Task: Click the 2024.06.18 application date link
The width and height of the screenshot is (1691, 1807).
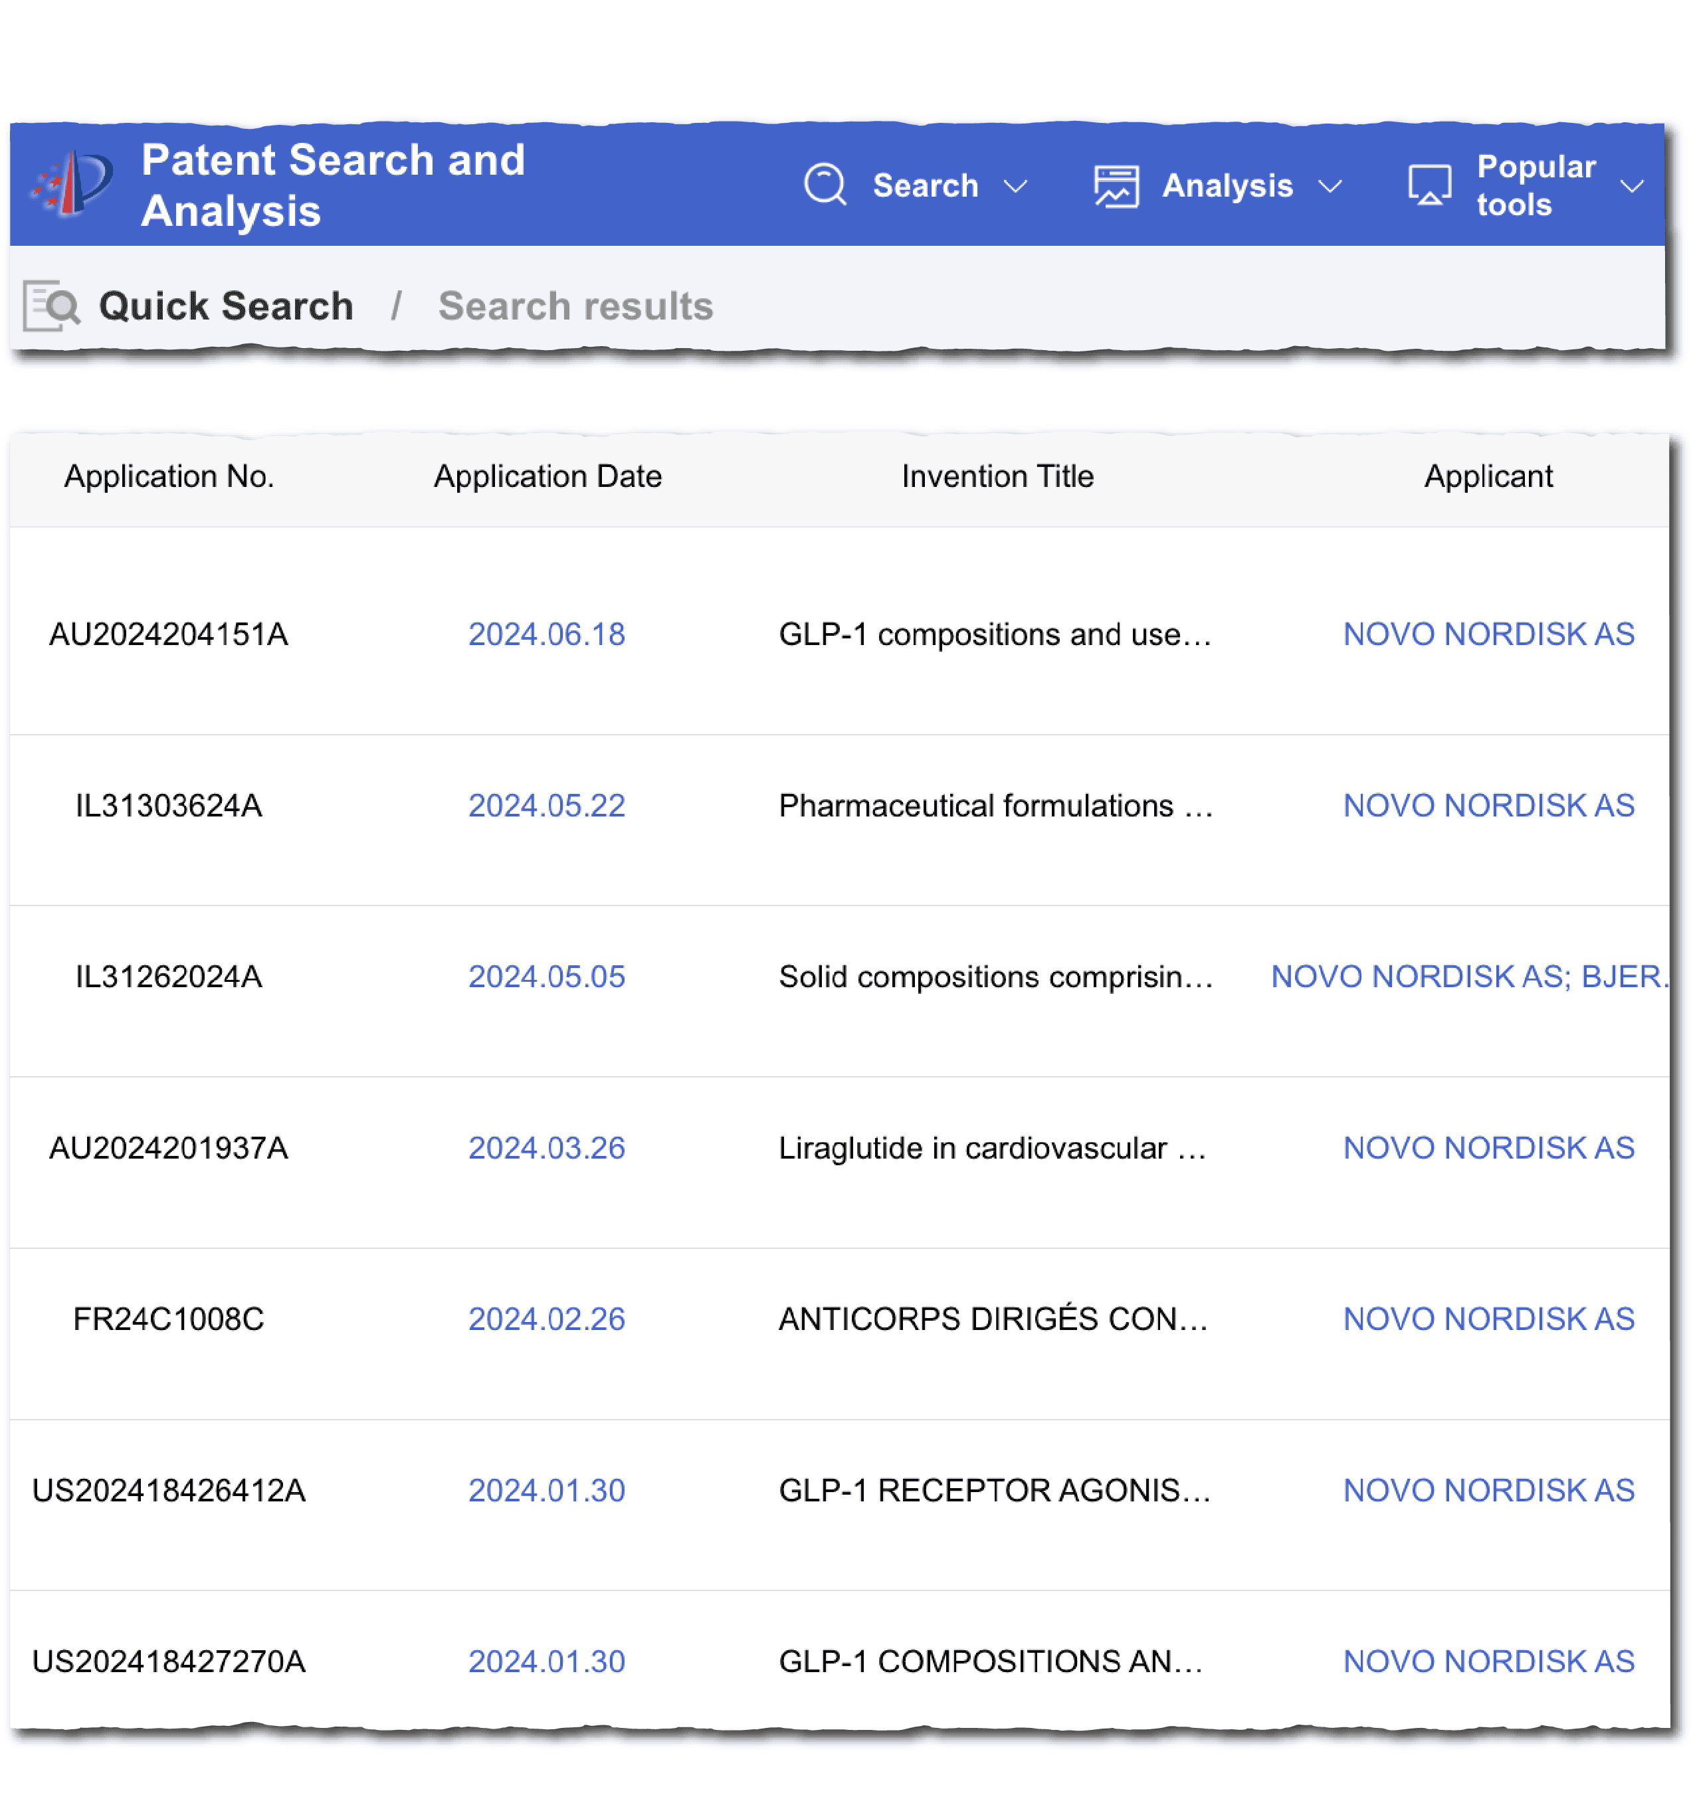Action: click(x=546, y=634)
